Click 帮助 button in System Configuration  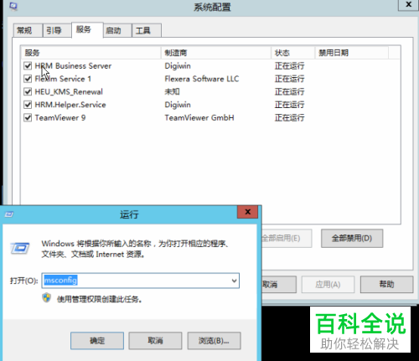pyautogui.click(x=386, y=285)
